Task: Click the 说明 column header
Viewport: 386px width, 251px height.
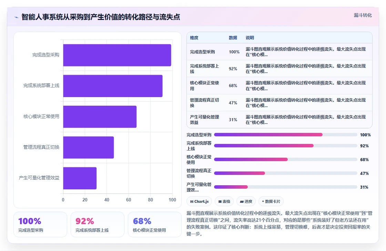Action: [x=250, y=38]
